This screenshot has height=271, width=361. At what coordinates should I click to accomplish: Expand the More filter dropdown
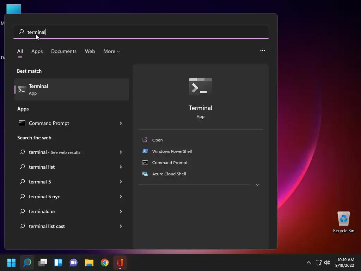click(x=112, y=51)
